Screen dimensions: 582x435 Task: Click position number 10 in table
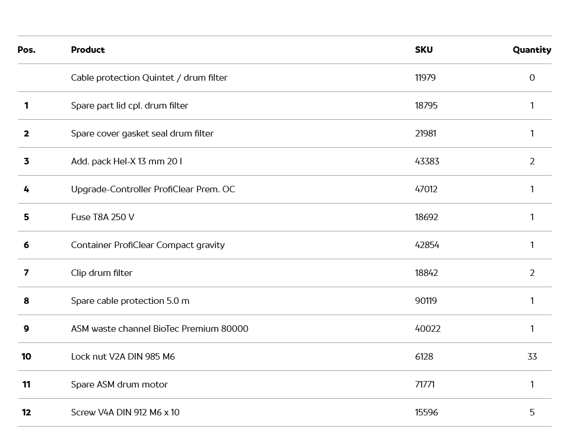click(x=26, y=357)
